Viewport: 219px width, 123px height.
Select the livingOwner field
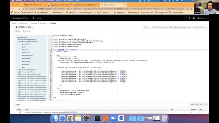click(x=27, y=53)
